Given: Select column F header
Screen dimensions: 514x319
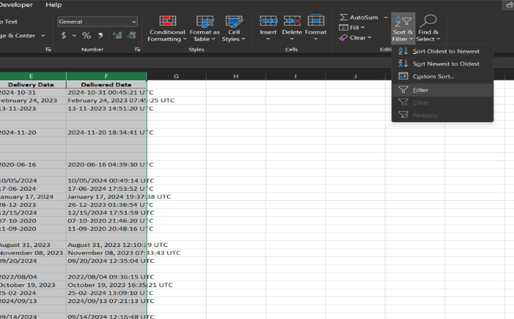Looking at the screenshot, I should tap(106, 76).
